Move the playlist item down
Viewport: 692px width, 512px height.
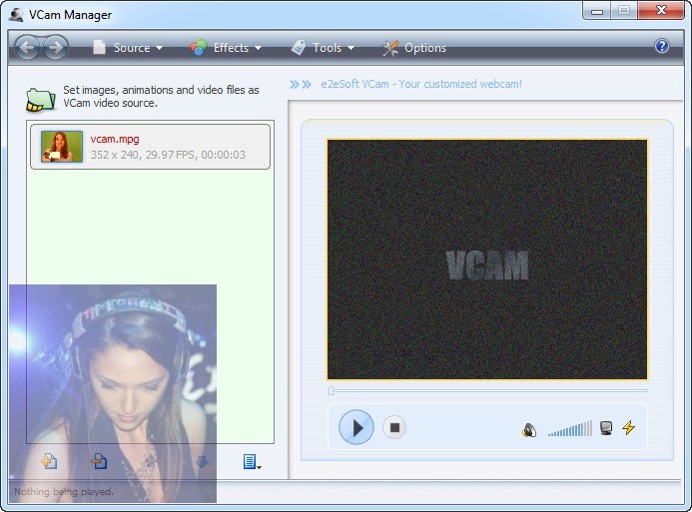[202, 462]
